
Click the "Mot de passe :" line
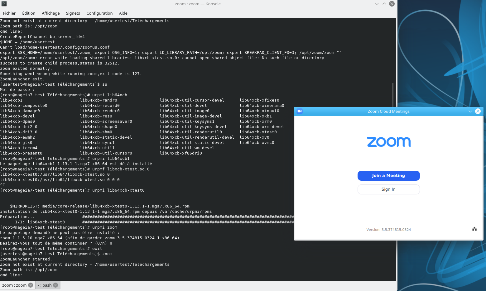click(17, 90)
